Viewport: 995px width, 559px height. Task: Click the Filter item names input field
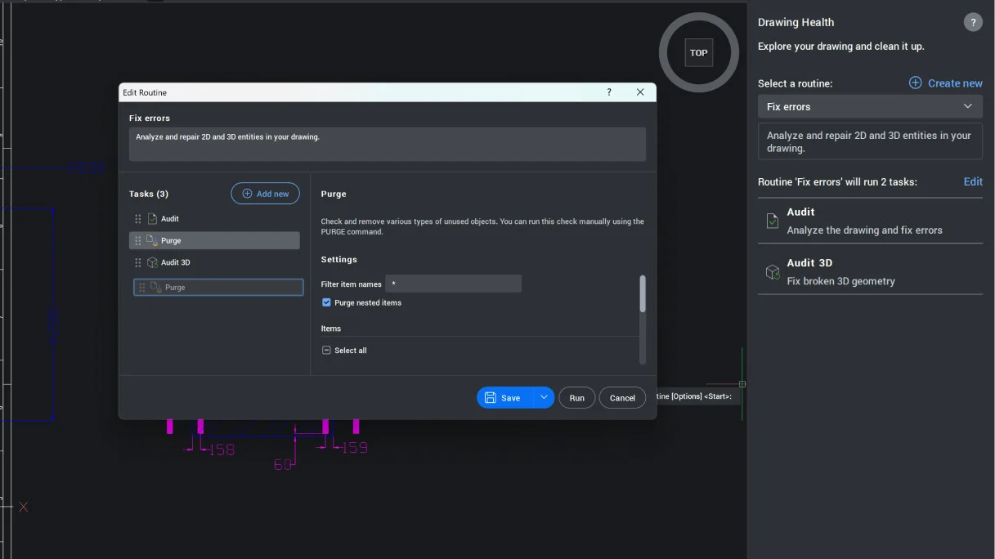[453, 284]
